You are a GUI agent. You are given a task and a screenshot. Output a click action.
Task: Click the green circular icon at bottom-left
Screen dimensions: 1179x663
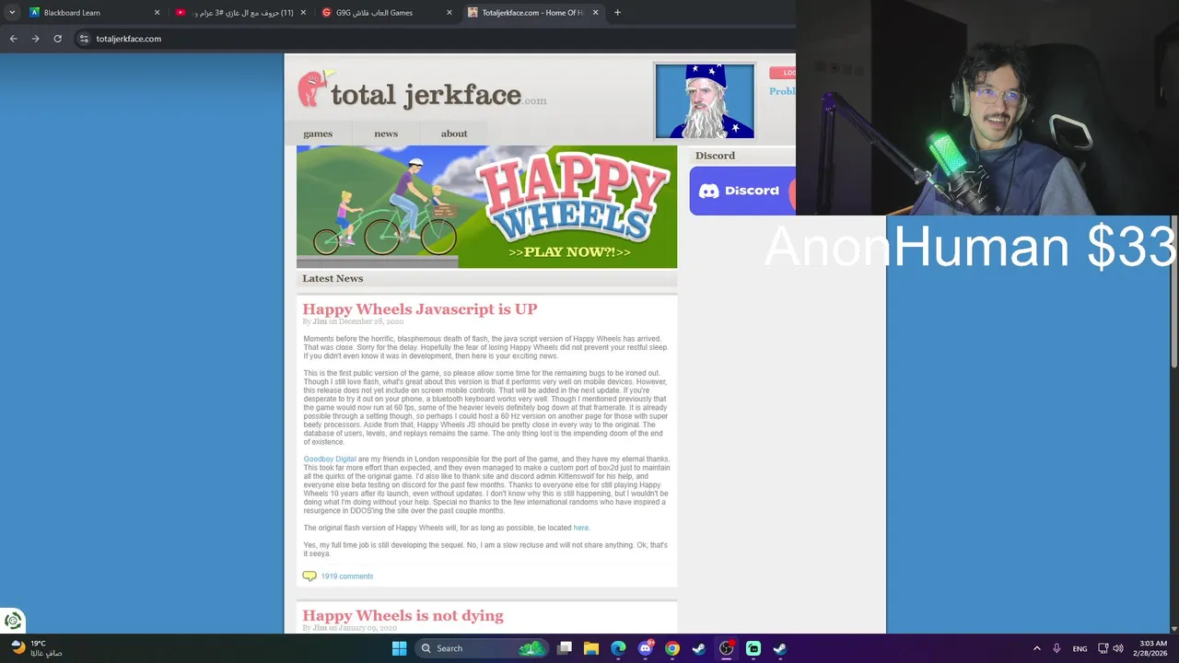click(x=13, y=621)
